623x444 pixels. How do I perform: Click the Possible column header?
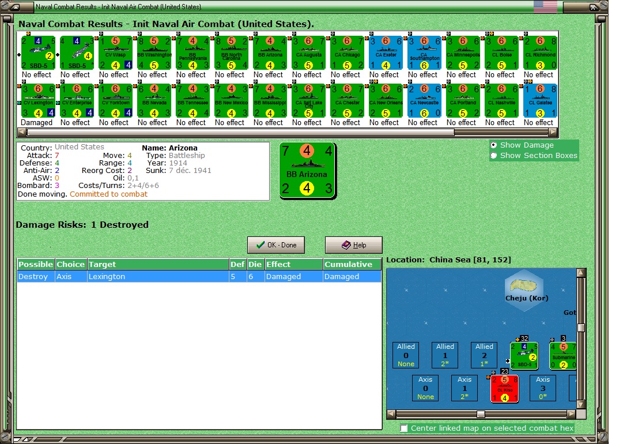36,264
